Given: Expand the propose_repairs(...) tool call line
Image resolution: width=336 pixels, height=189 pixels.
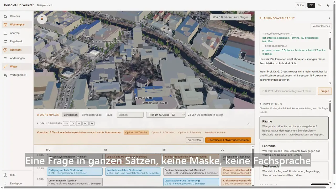Looking at the screenshot, I should coord(274,46).
